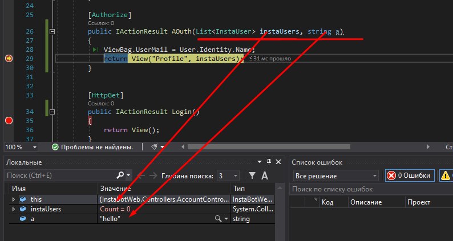The width and height of the screenshot is (453, 241).
Task: Select the 'this' variable name
Action: click(36, 199)
